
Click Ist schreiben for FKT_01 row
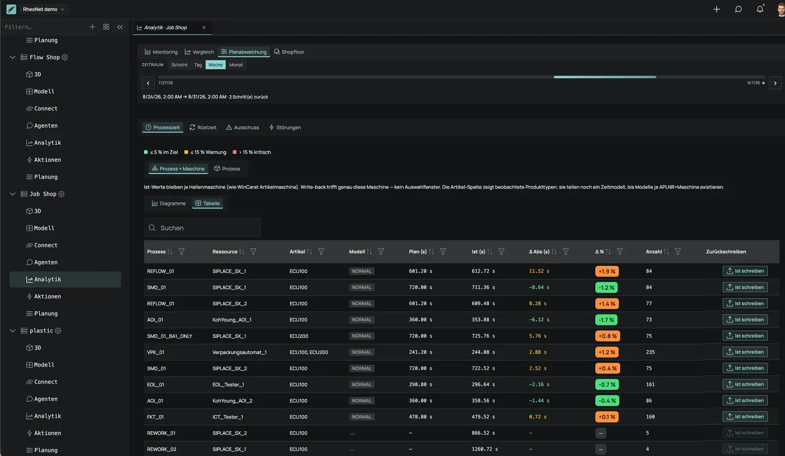(x=745, y=417)
